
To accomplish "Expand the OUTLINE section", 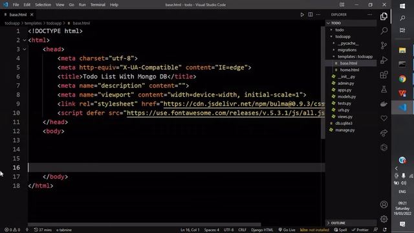I will [x=351, y=223].
